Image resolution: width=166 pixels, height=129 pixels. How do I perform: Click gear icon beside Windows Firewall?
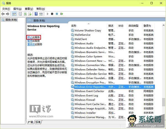(x=72, y=100)
